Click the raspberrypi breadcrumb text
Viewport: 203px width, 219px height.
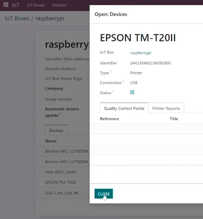pyautogui.click(x=50, y=18)
